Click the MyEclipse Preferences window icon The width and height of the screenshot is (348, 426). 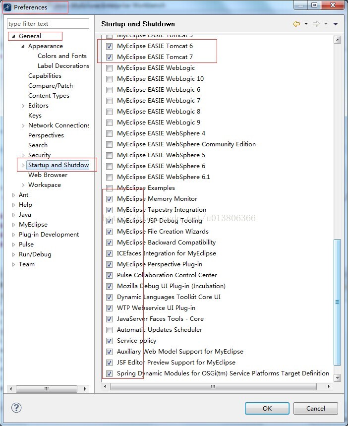pyautogui.click(x=7, y=7)
